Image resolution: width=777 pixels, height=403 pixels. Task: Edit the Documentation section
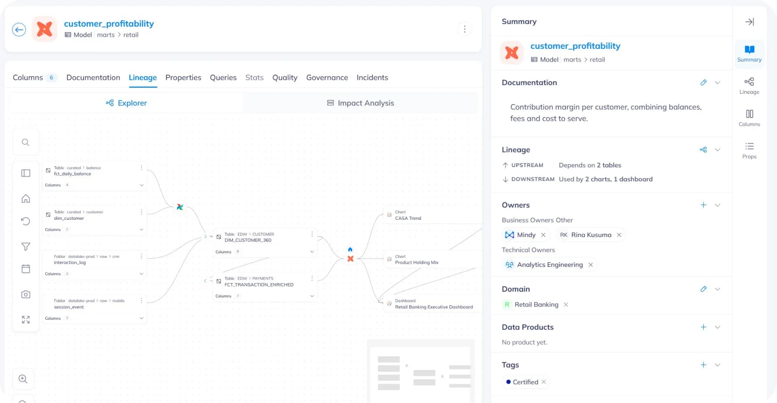click(x=703, y=82)
